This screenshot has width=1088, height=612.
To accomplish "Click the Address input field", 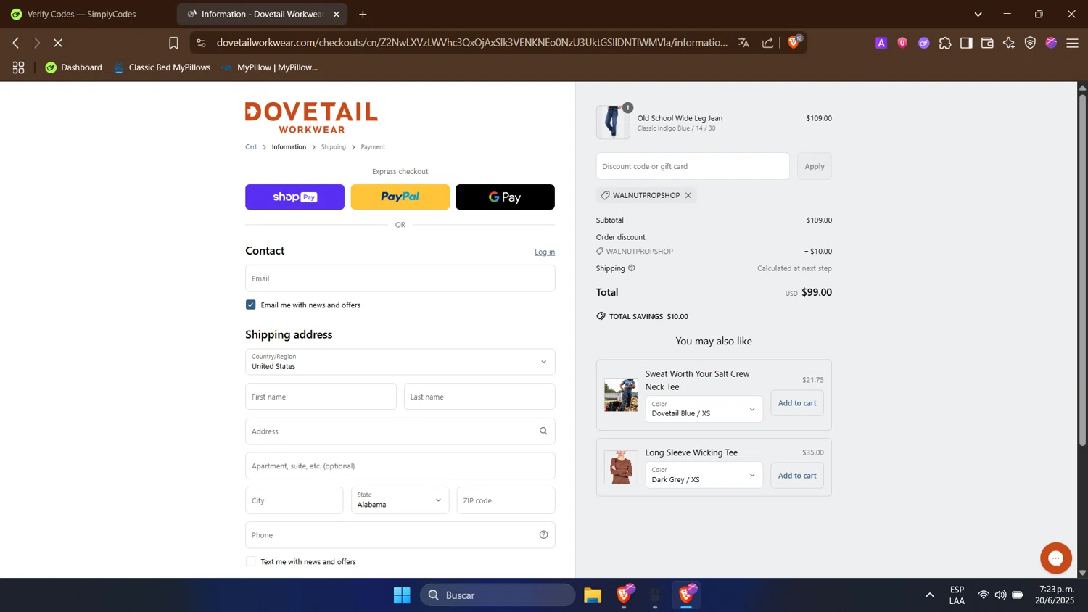I will (400, 431).
